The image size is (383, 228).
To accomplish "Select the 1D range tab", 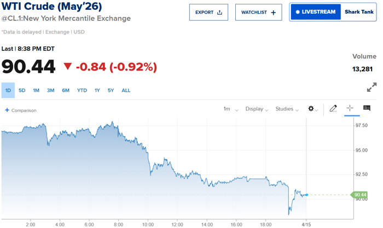I will pos(8,90).
